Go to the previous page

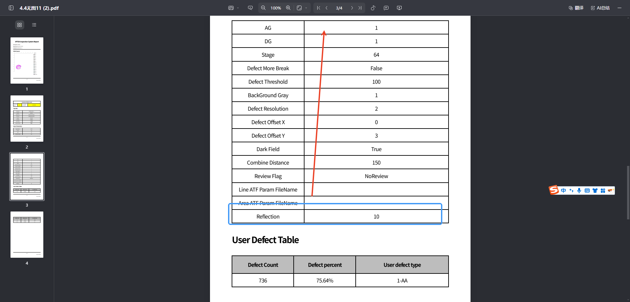(327, 8)
